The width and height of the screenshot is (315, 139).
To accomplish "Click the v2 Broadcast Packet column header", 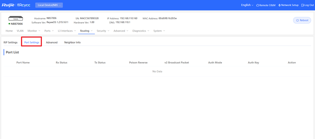I will point(177,62).
